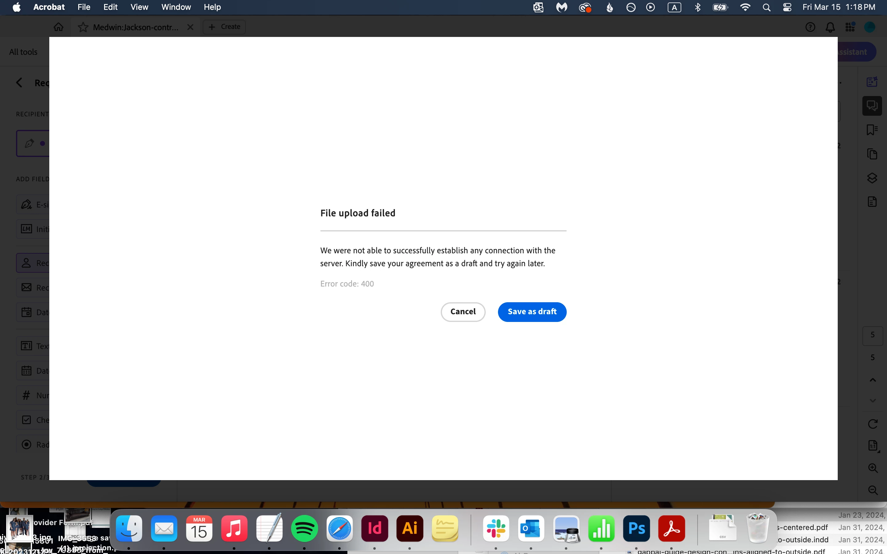Star the Medwin:Jackson document tab
The height and width of the screenshot is (554, 887).
(83, 27)
